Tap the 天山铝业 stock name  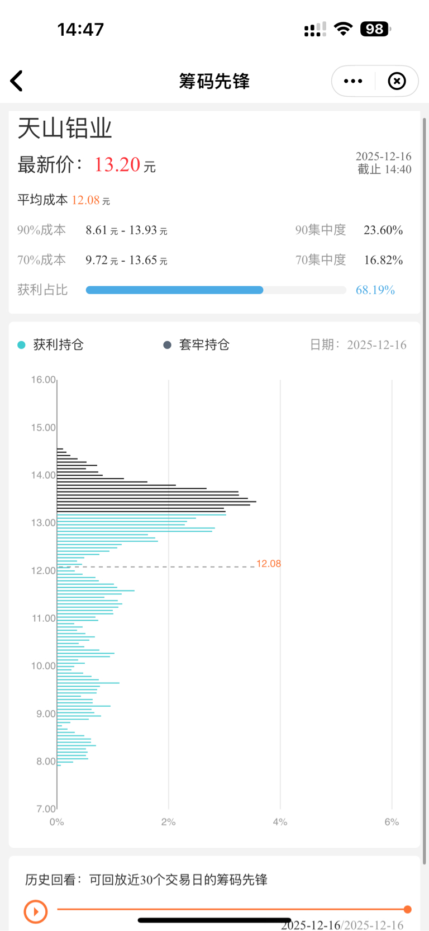click(x=65, y=129)
